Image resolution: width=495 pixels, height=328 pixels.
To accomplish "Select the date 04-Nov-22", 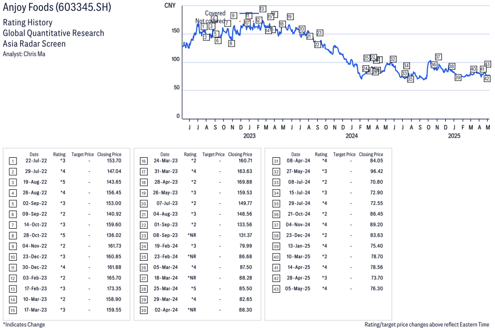I will click(34, 246).
